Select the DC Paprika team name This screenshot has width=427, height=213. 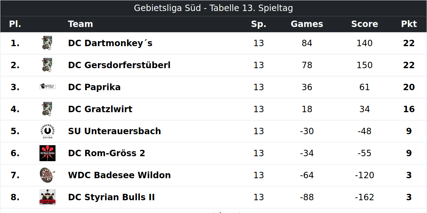coord(94,87)
